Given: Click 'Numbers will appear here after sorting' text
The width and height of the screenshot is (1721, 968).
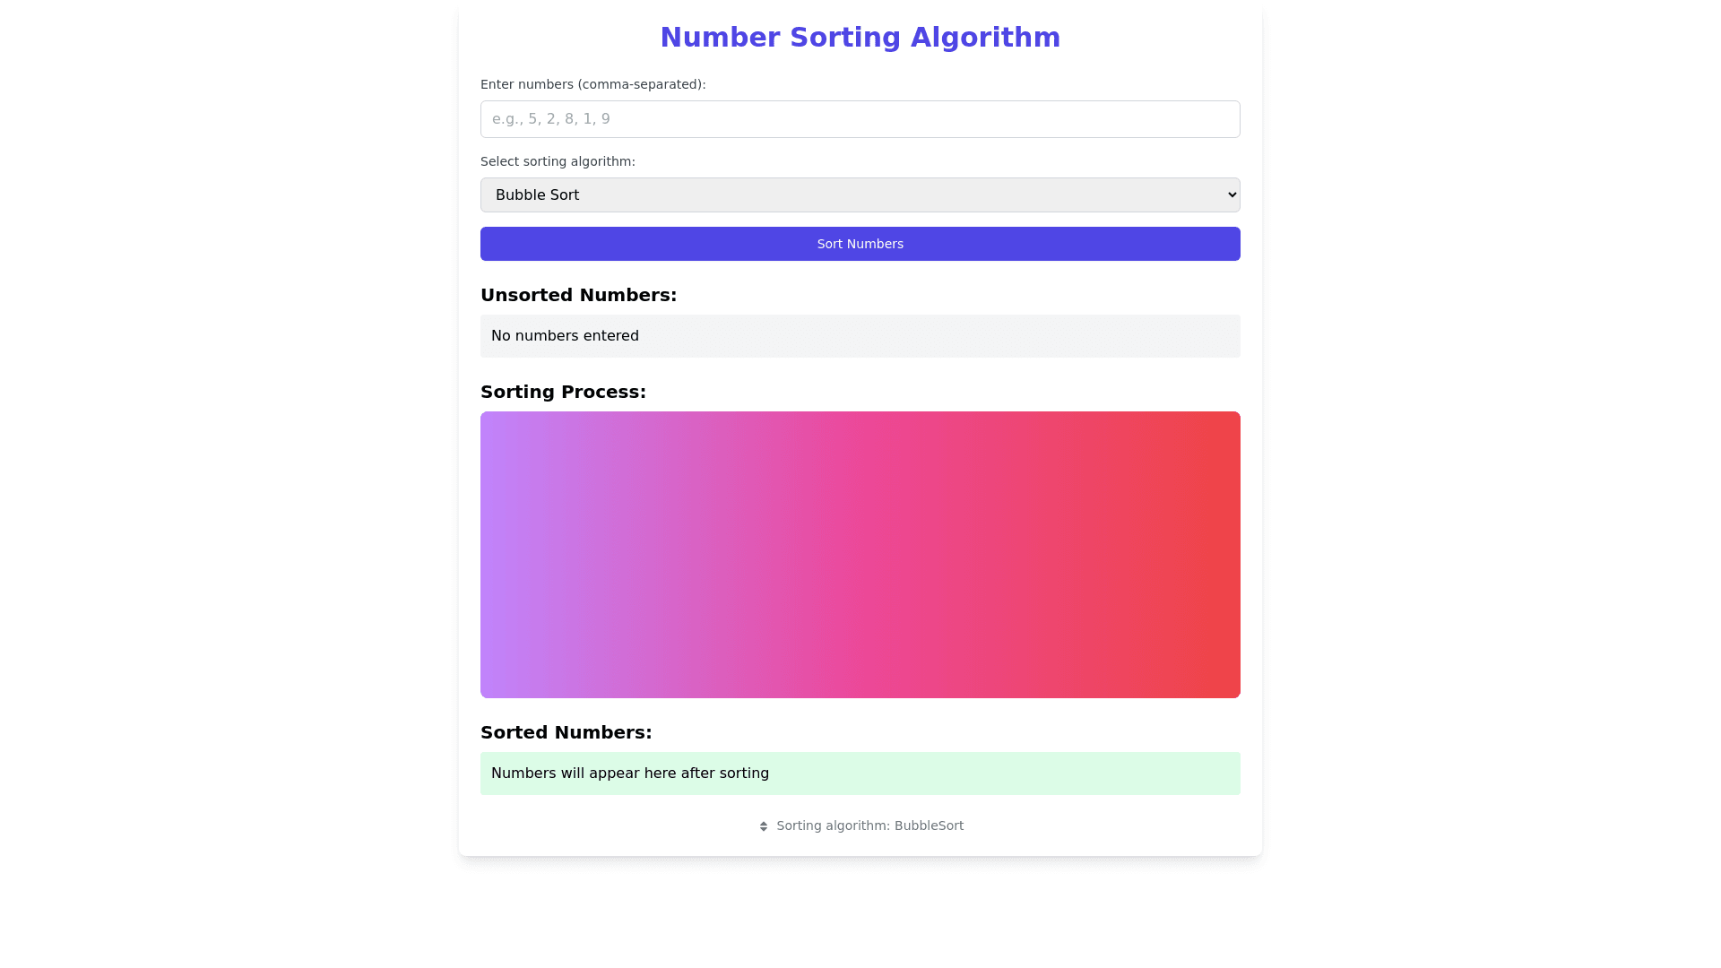Looking at the screenshot, I should click(629, 774).
